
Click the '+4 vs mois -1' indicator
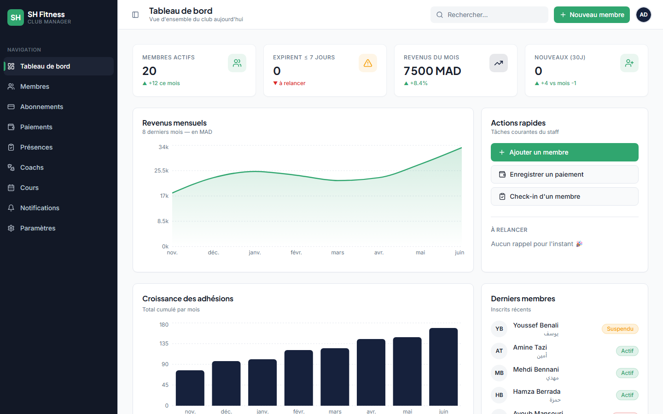click(555, 83)
